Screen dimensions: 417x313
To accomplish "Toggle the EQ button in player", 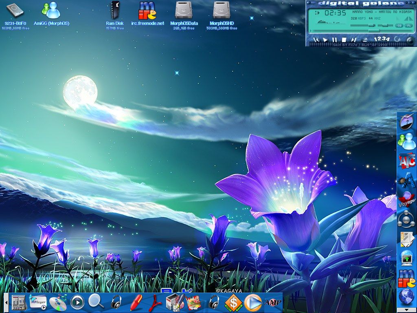I will [399, 26].
